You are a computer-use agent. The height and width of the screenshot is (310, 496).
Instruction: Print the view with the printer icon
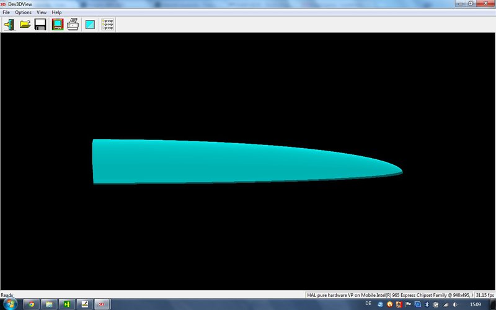tap(73, 25)
